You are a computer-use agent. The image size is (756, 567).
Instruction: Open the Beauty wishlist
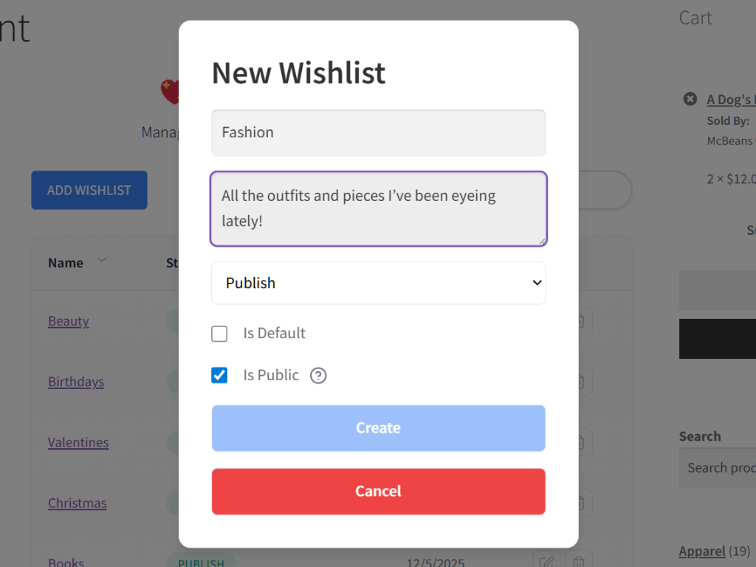pyautogui.click(x=68, y=320)
